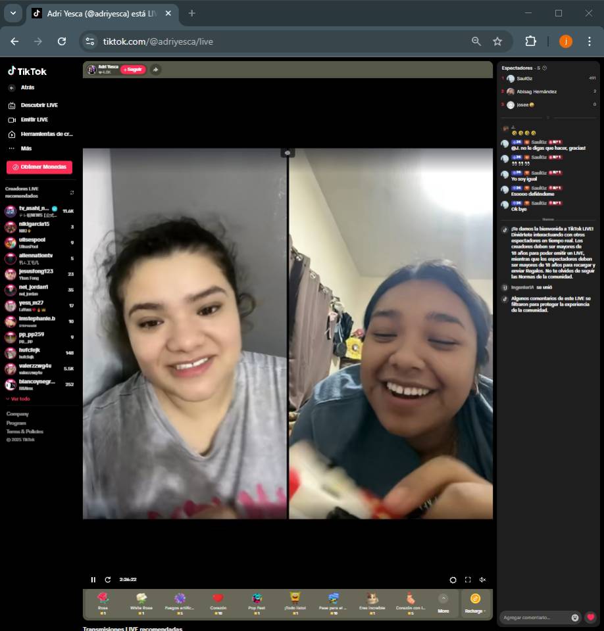Open Descubrir LIVE in the sidebar

[x=39, y=105]
